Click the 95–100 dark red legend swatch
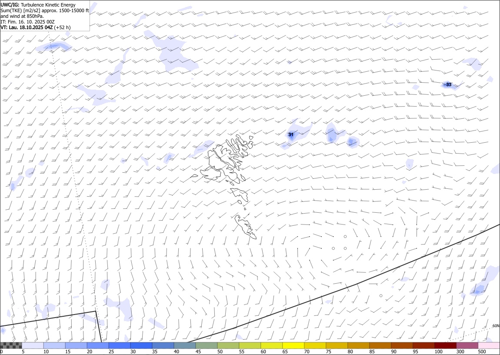 pyautogui.click(x=423, y=345)
